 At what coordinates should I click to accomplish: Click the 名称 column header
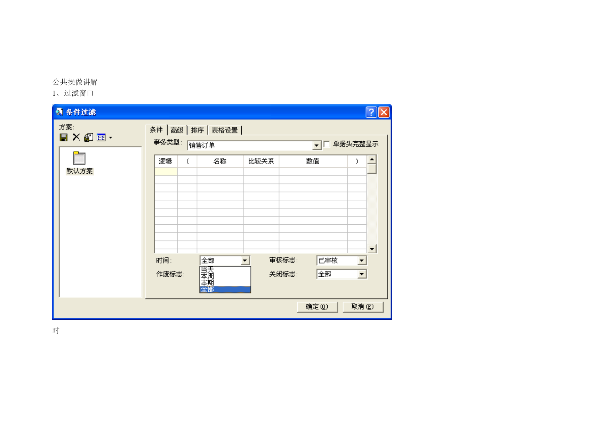pyautogui.click(x=220, y=161)
